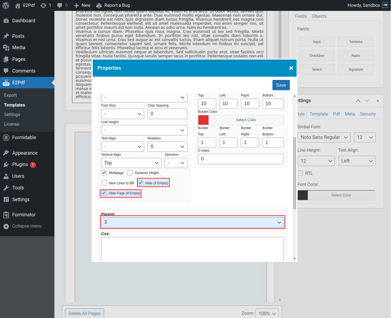Click the red Border Color swatch

click(x=203, y=120)
